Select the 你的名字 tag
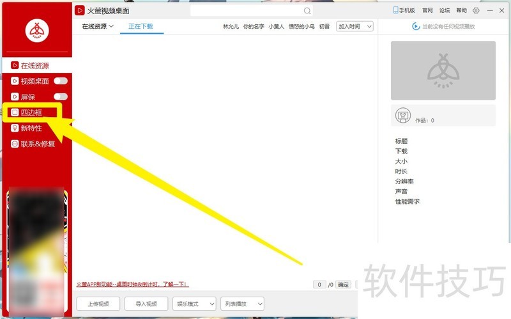The height and width of the screenshot is (319, 511). (254, 26)
